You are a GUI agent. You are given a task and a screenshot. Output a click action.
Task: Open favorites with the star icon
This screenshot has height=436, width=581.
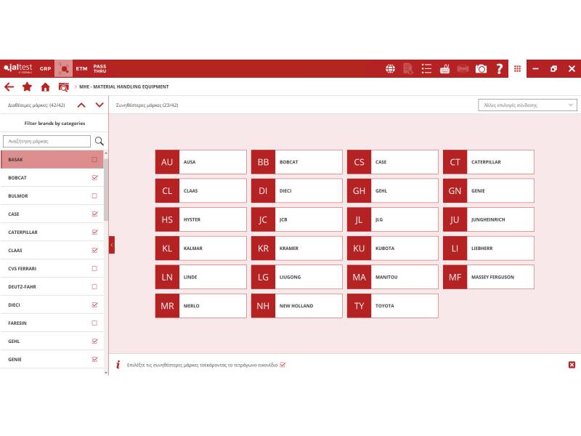pyautogui.click(x=27, y=86)
